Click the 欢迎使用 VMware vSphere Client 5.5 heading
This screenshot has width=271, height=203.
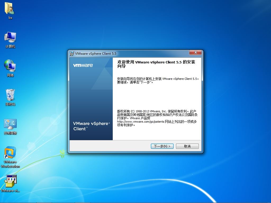point(156,64)
